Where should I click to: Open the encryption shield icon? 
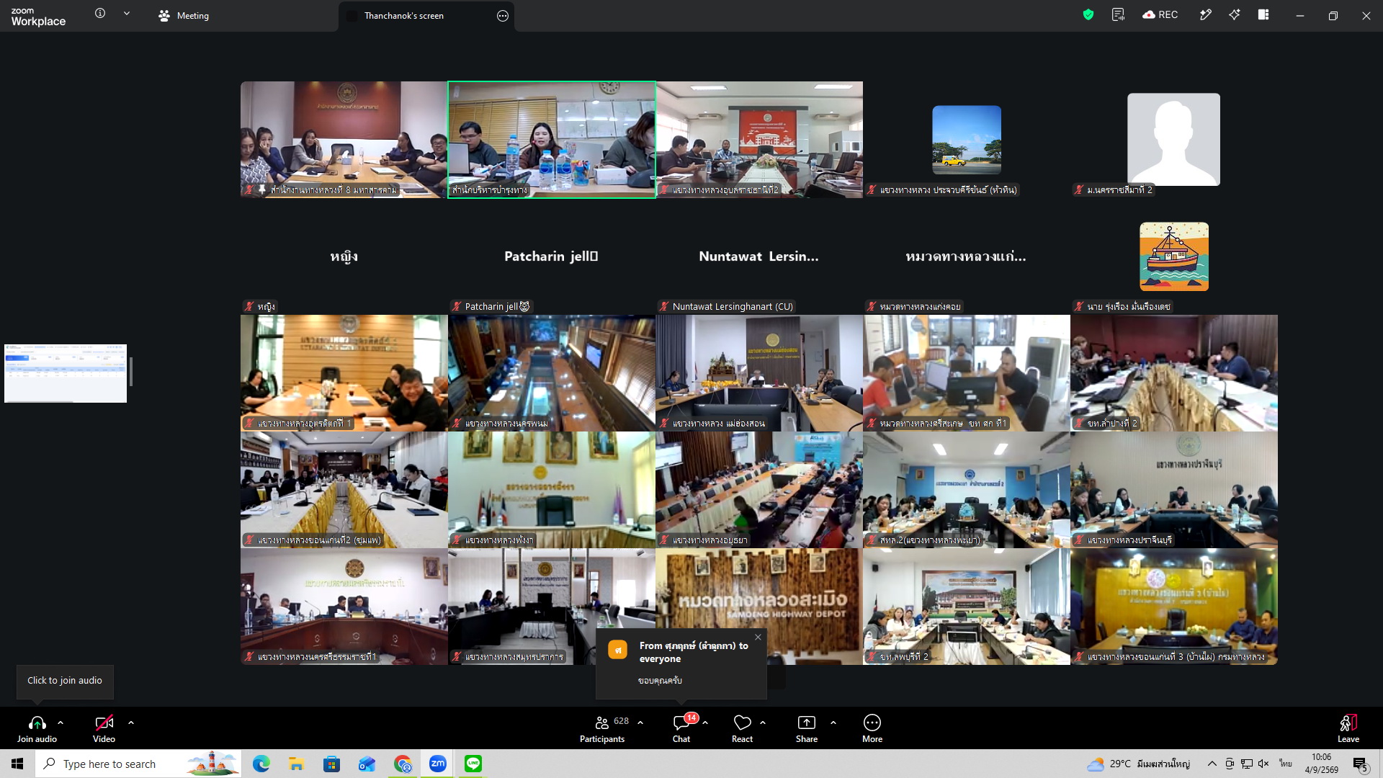coord(1088,15)
